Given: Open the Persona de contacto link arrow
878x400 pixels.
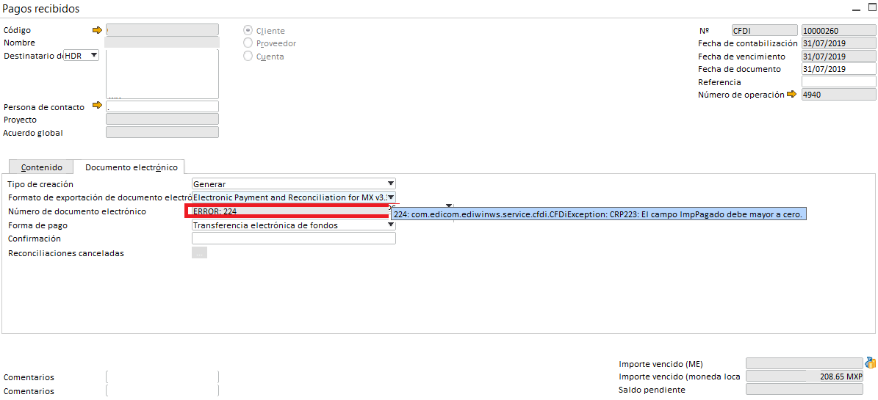Looking at the screenshot, I should (97, 106).
